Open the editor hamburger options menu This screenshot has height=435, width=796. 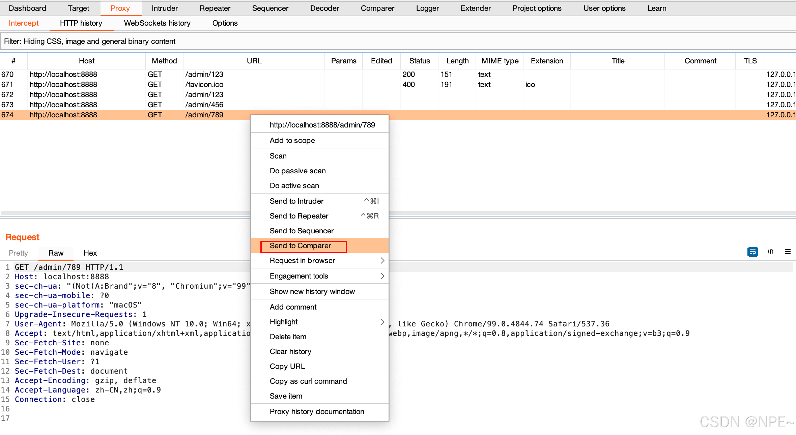point(788,252)
